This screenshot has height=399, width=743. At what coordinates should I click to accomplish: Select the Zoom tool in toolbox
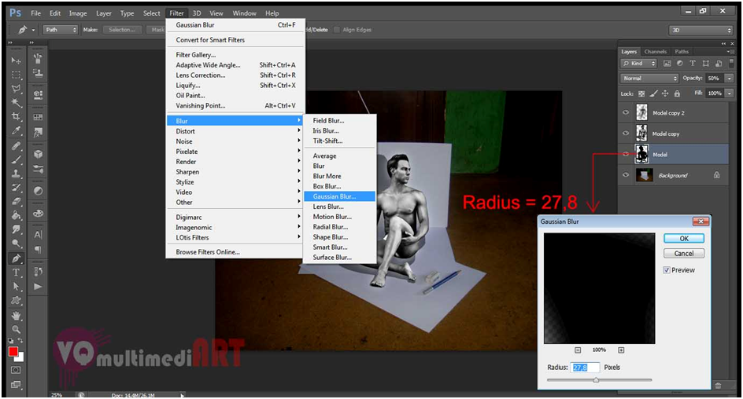[16, 329]
